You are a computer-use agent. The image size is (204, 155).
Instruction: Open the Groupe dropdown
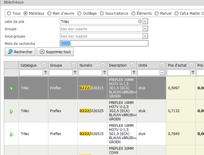pyautogui.click(x=145, y=29)
